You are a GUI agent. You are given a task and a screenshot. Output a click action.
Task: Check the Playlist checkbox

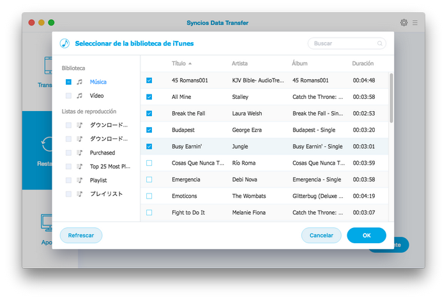tap(68, 180)
